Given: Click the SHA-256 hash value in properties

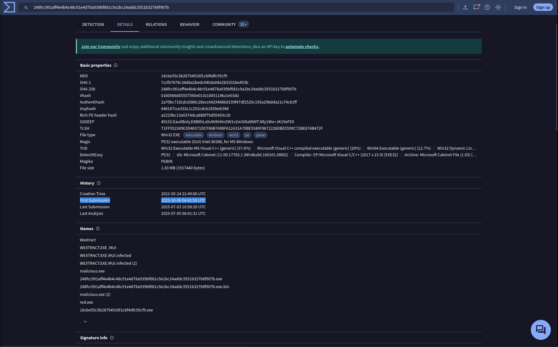Looking at the screenshot, I should coord(229,89).
